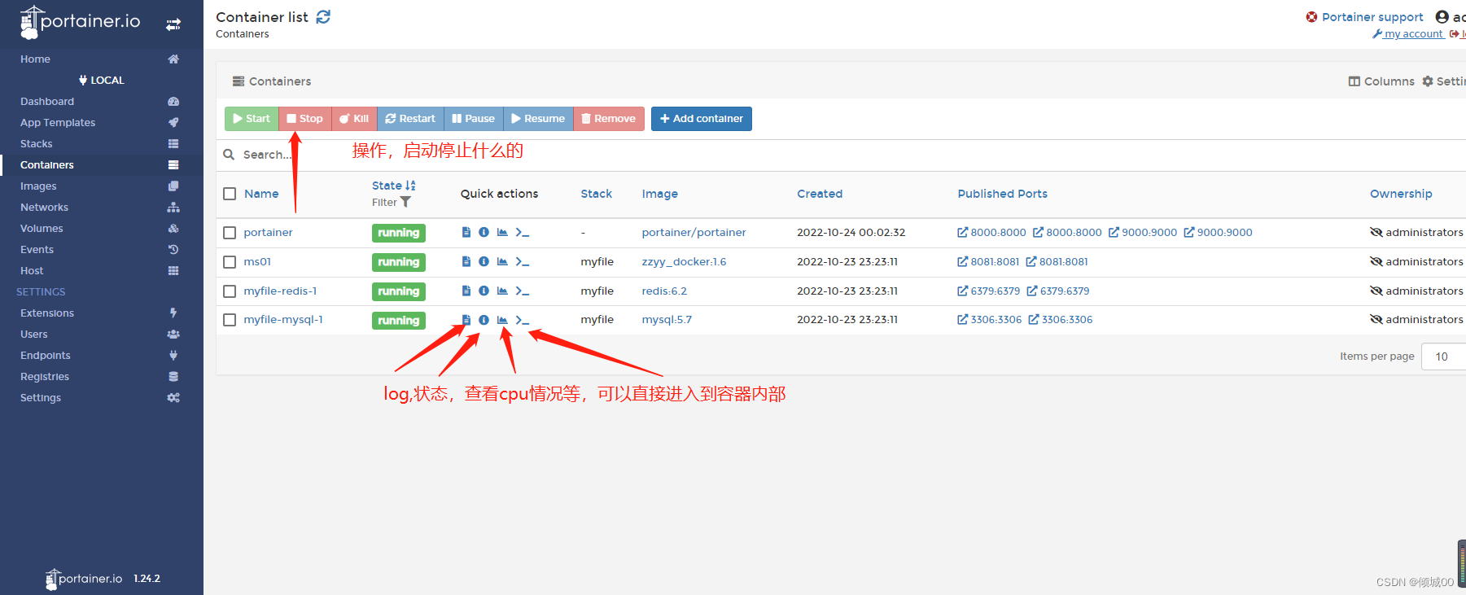Open logs for ms01 container
Screen dimensions: 1466x595
[x=466, y=261]
